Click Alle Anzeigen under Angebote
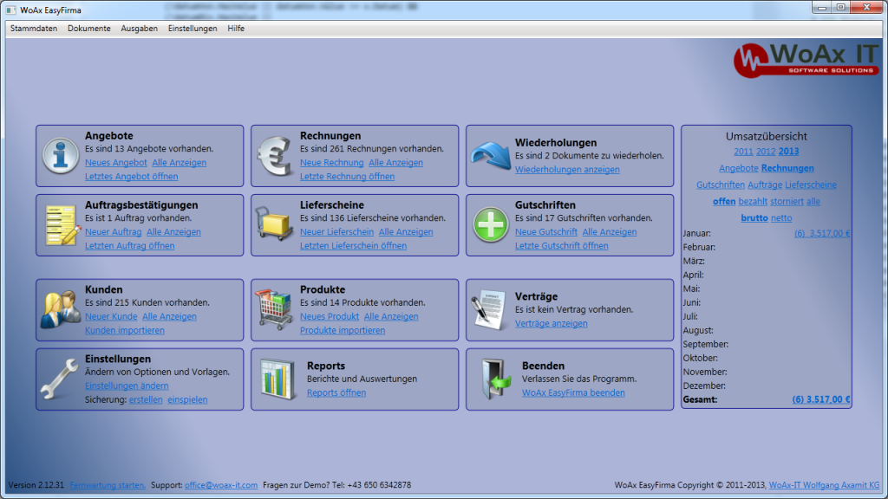The height and width of the screenshot is (499, 888). (180, 162)
